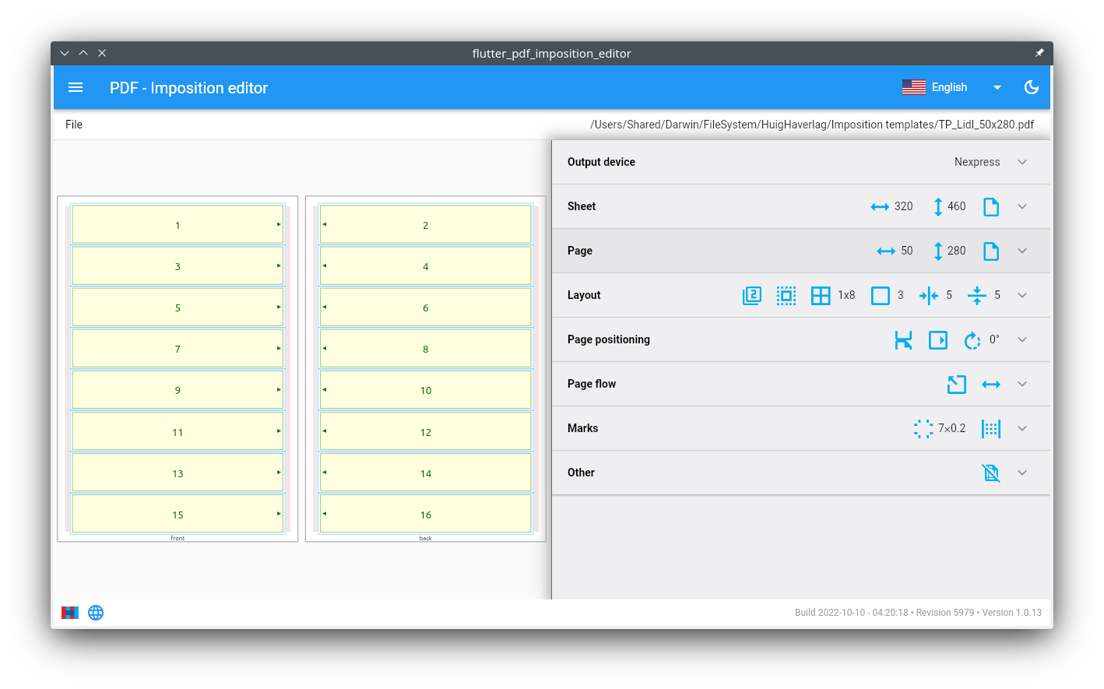Screen dimensions: 1104x689
Task: Click the red-blue logo in the footer
Action: pyautogui.click(x=70, y=613)
